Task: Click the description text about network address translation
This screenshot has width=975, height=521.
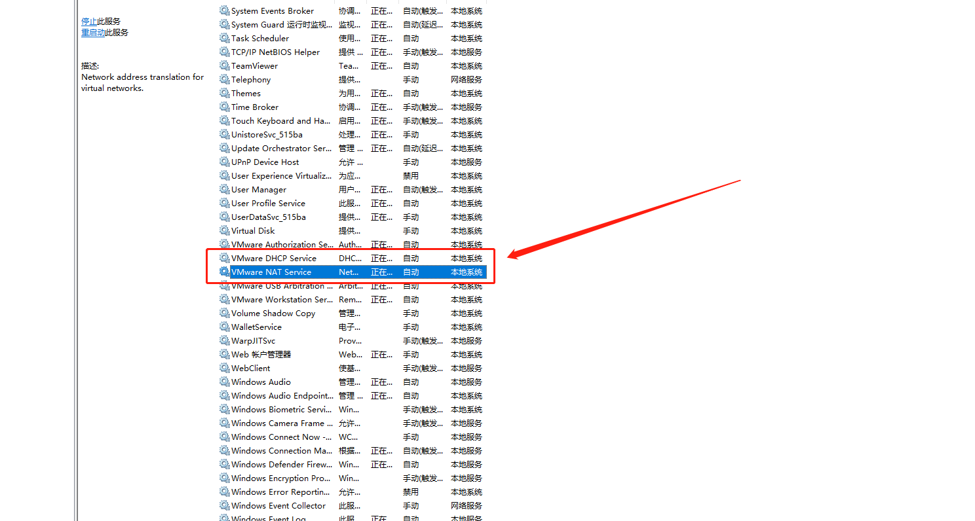Action: (143, 82)
